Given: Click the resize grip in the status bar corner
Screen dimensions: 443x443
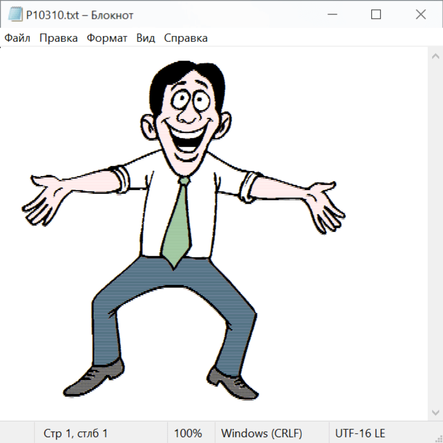Looking at the screenshot, I should (x=439, y=439).
